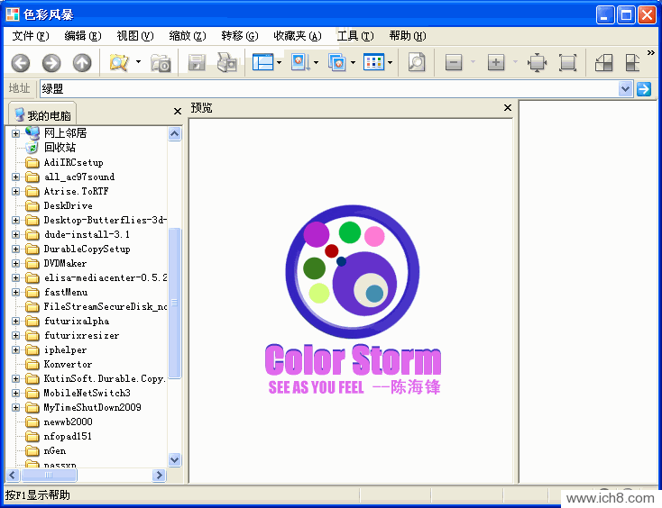Open the 工具(T) menu
Viewport: 662px width, 508px height.
pyautogui.click(x=355, y=36)
